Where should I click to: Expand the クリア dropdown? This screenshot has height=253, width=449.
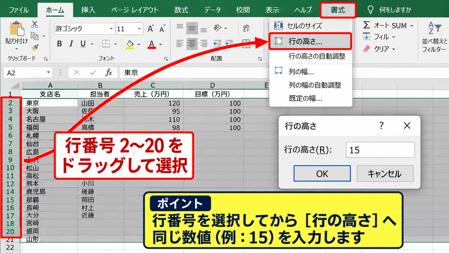pos(394,49)
